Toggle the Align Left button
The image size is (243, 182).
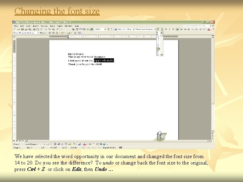pyautogui.click(x=178, y=29)
